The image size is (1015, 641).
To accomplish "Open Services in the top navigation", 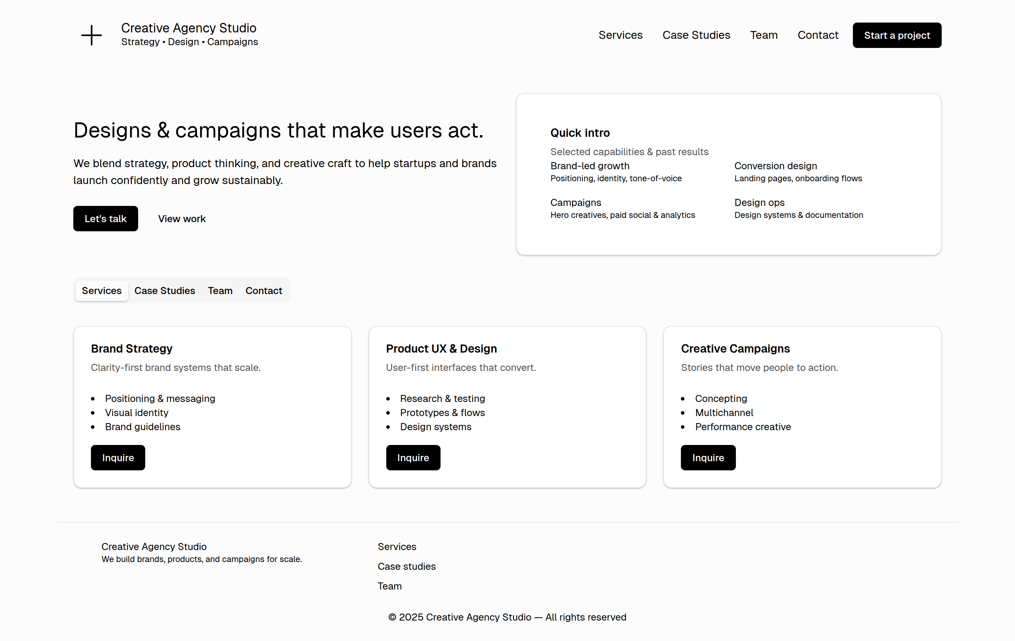I will 620,35.
